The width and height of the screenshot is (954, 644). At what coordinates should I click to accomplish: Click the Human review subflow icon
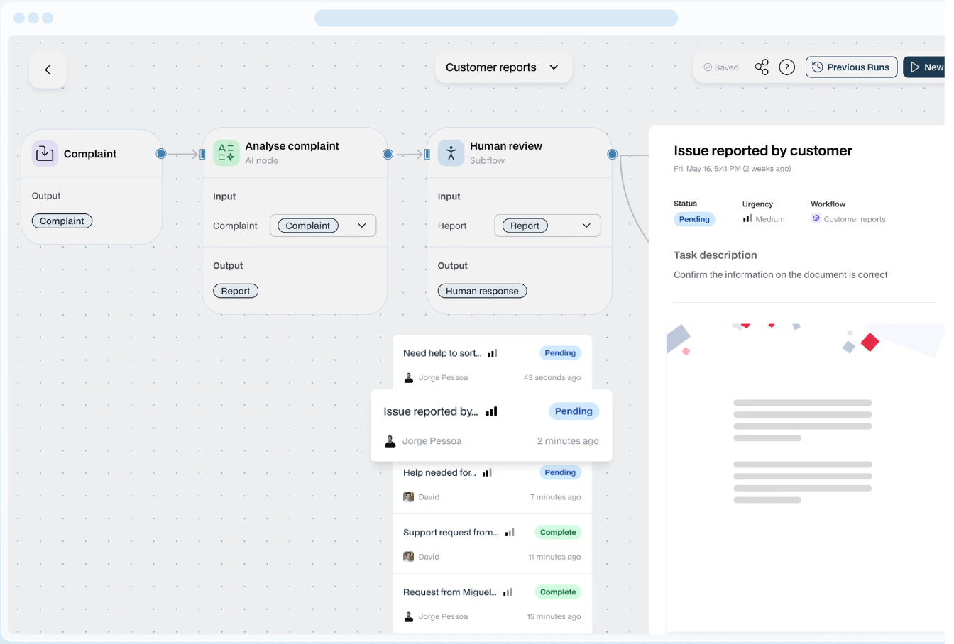click(x=451, y=153)
